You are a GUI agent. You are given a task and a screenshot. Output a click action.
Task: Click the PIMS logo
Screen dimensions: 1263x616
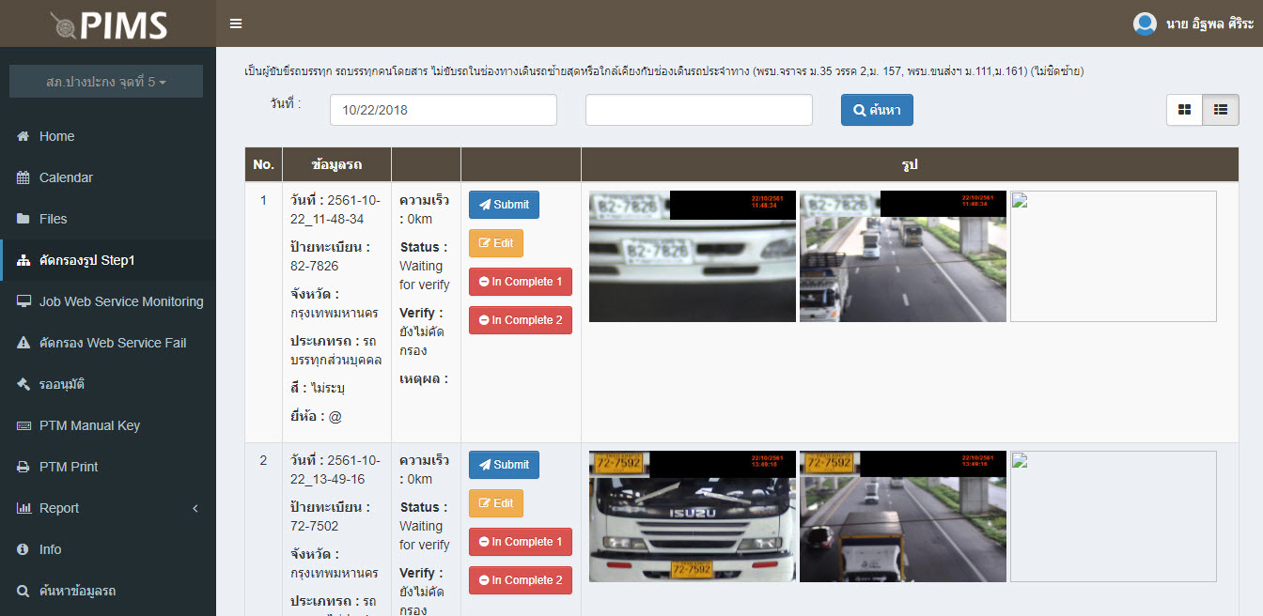coord(108,23)
